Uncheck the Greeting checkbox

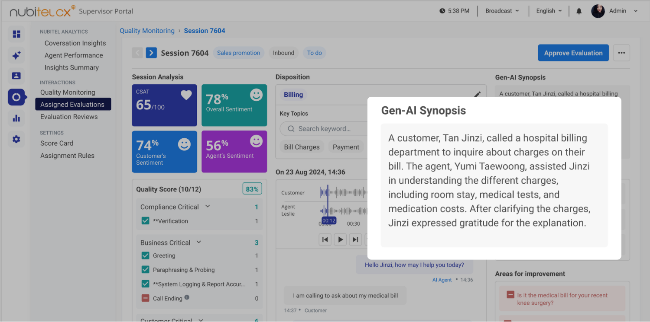tap(146, 255)
